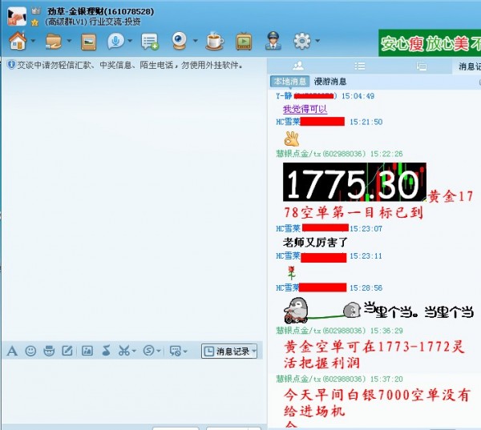Click the emoji smiley face button
This screenshot has height=430, width=481.
(30, 351)
